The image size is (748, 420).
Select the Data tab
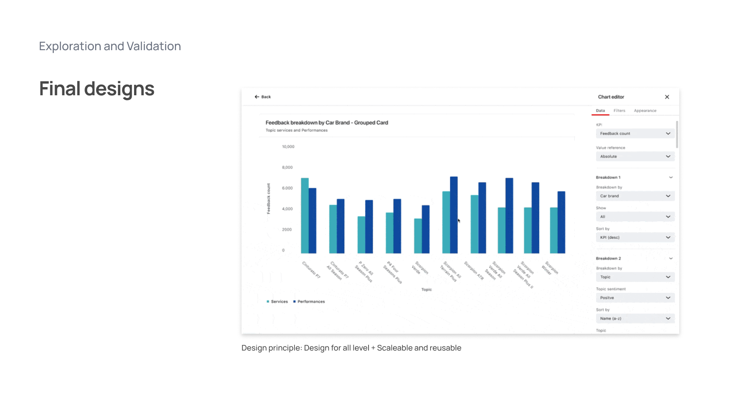(x=600, y=111)
